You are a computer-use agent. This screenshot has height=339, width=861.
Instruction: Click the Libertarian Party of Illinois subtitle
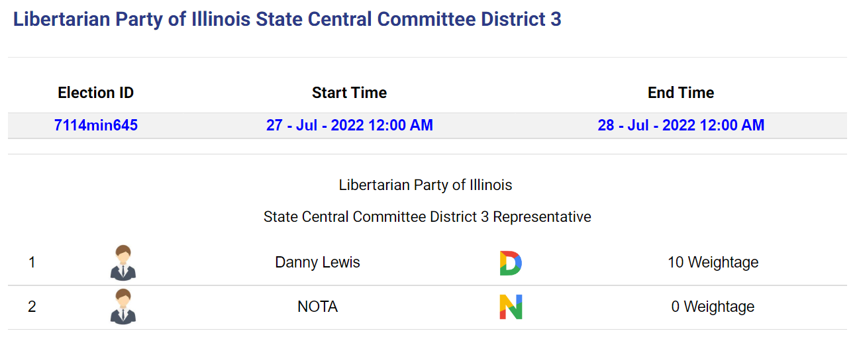tap(425, 185)
